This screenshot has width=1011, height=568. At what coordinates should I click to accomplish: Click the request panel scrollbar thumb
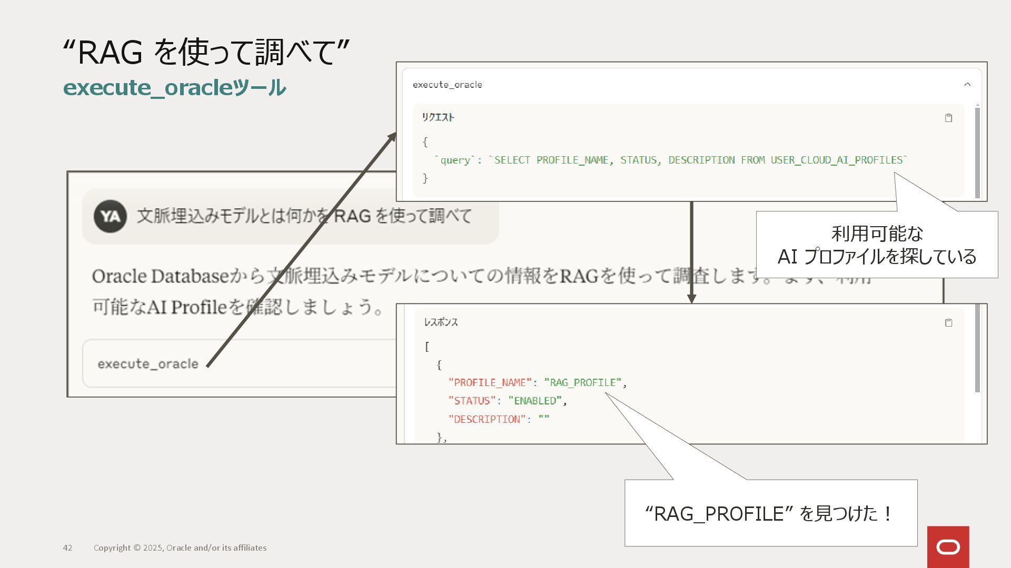pos(977,153)
